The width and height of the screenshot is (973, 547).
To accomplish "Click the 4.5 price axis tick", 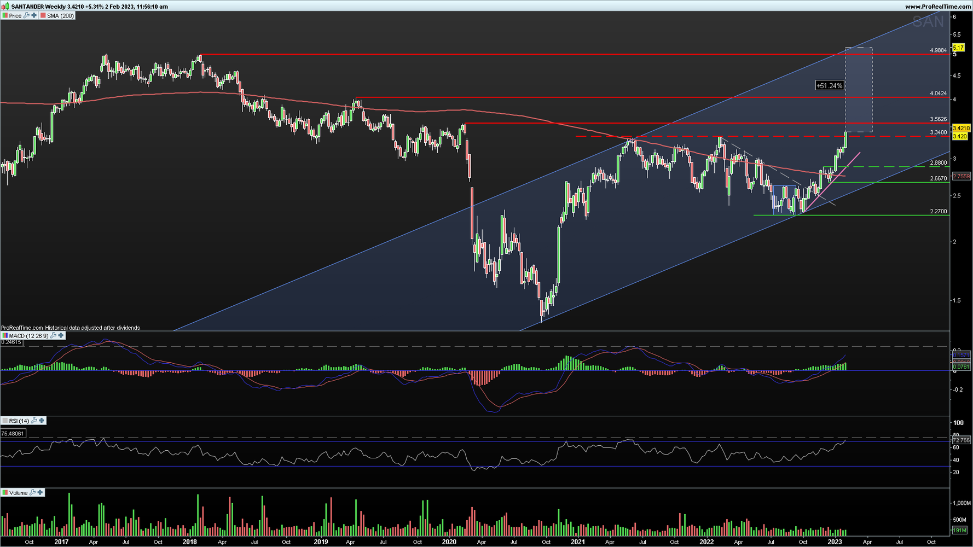I will coord(957,75).
